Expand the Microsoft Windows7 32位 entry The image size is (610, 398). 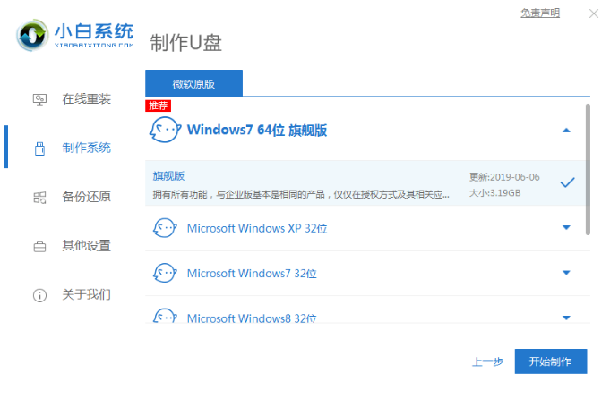(566, 273)
